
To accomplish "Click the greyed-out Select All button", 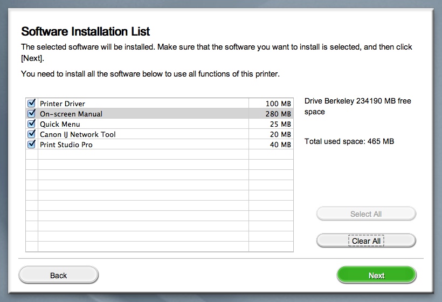I will pos(366,214).
